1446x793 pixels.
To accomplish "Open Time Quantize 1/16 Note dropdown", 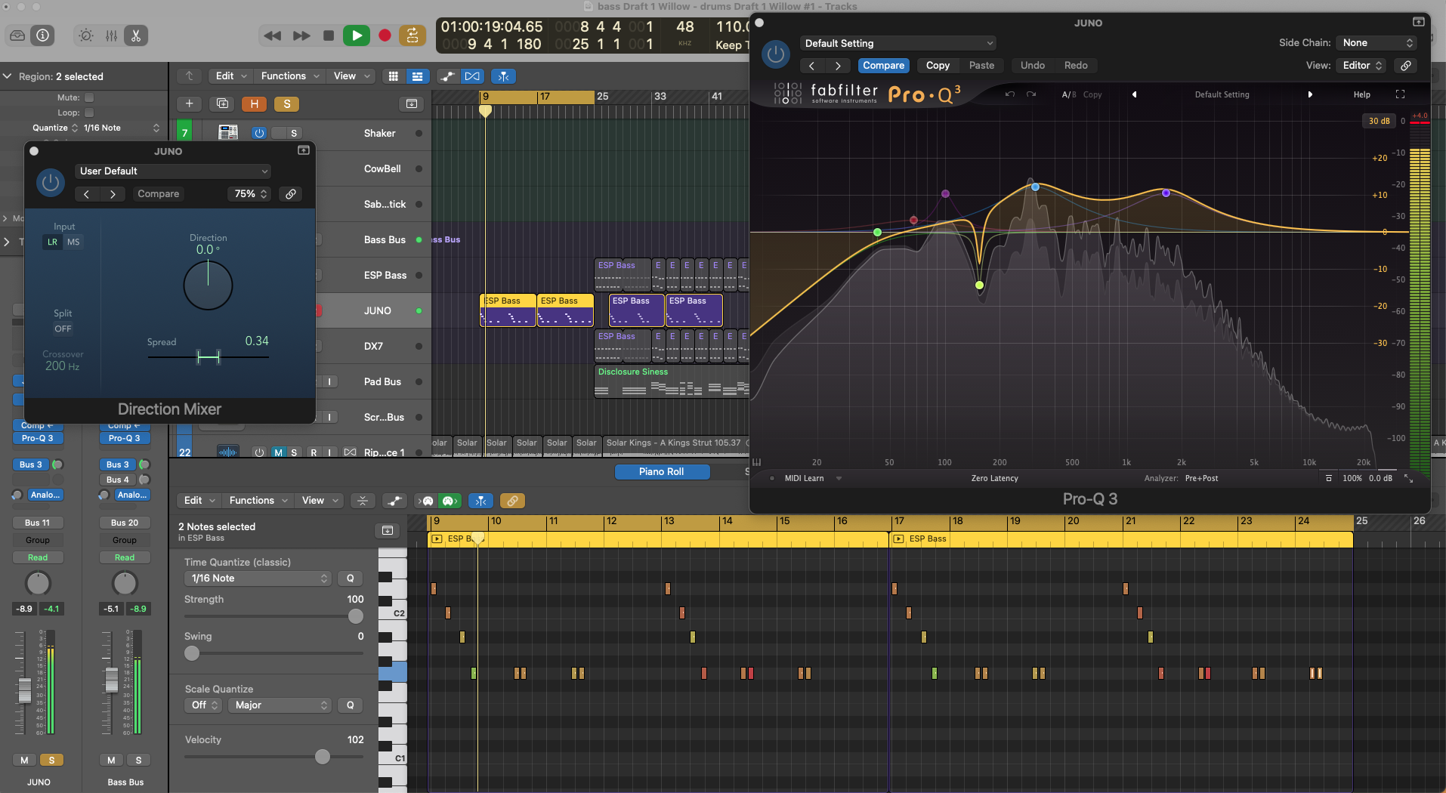I will click(258, 579).
